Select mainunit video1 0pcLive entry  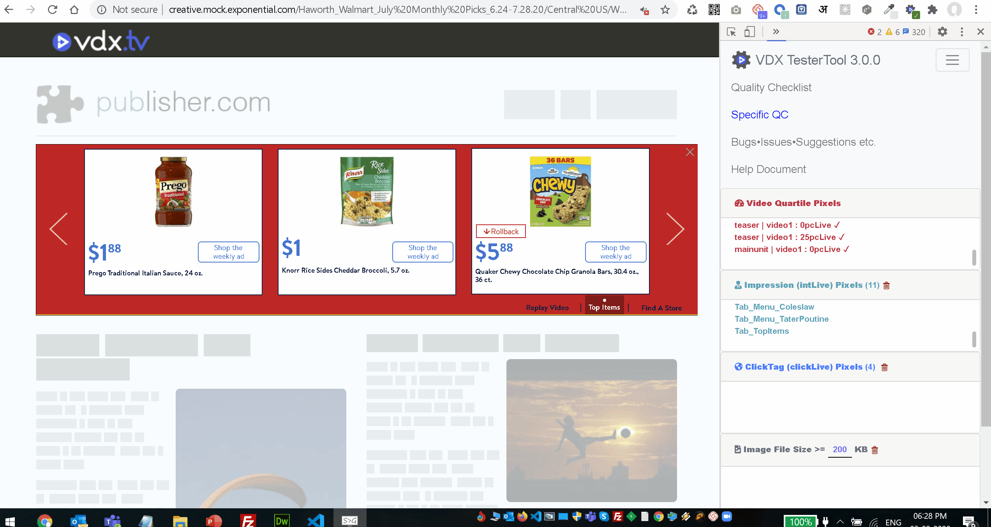click(792, 249)
